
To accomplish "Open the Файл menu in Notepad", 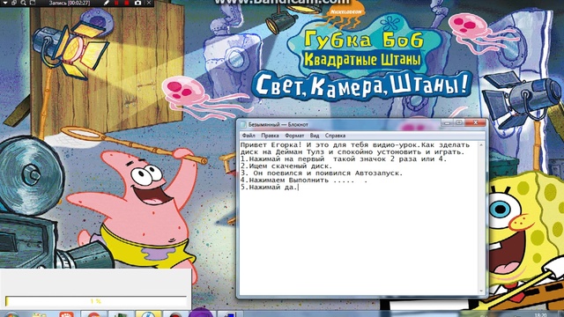I will click(x=249, y=136).
